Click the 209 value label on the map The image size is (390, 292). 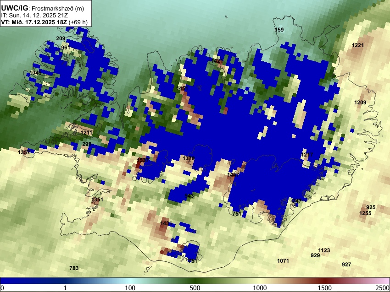pyautogui.click(x=61, y=38)
